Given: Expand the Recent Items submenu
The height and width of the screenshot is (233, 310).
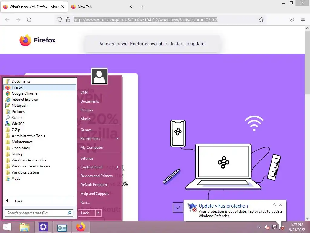Looking at the screenshot, I should point(99,139).
